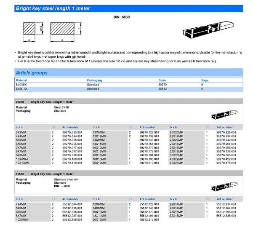
Task: Select St.St. A4 row in Article groups
Action: coord(126,89)
